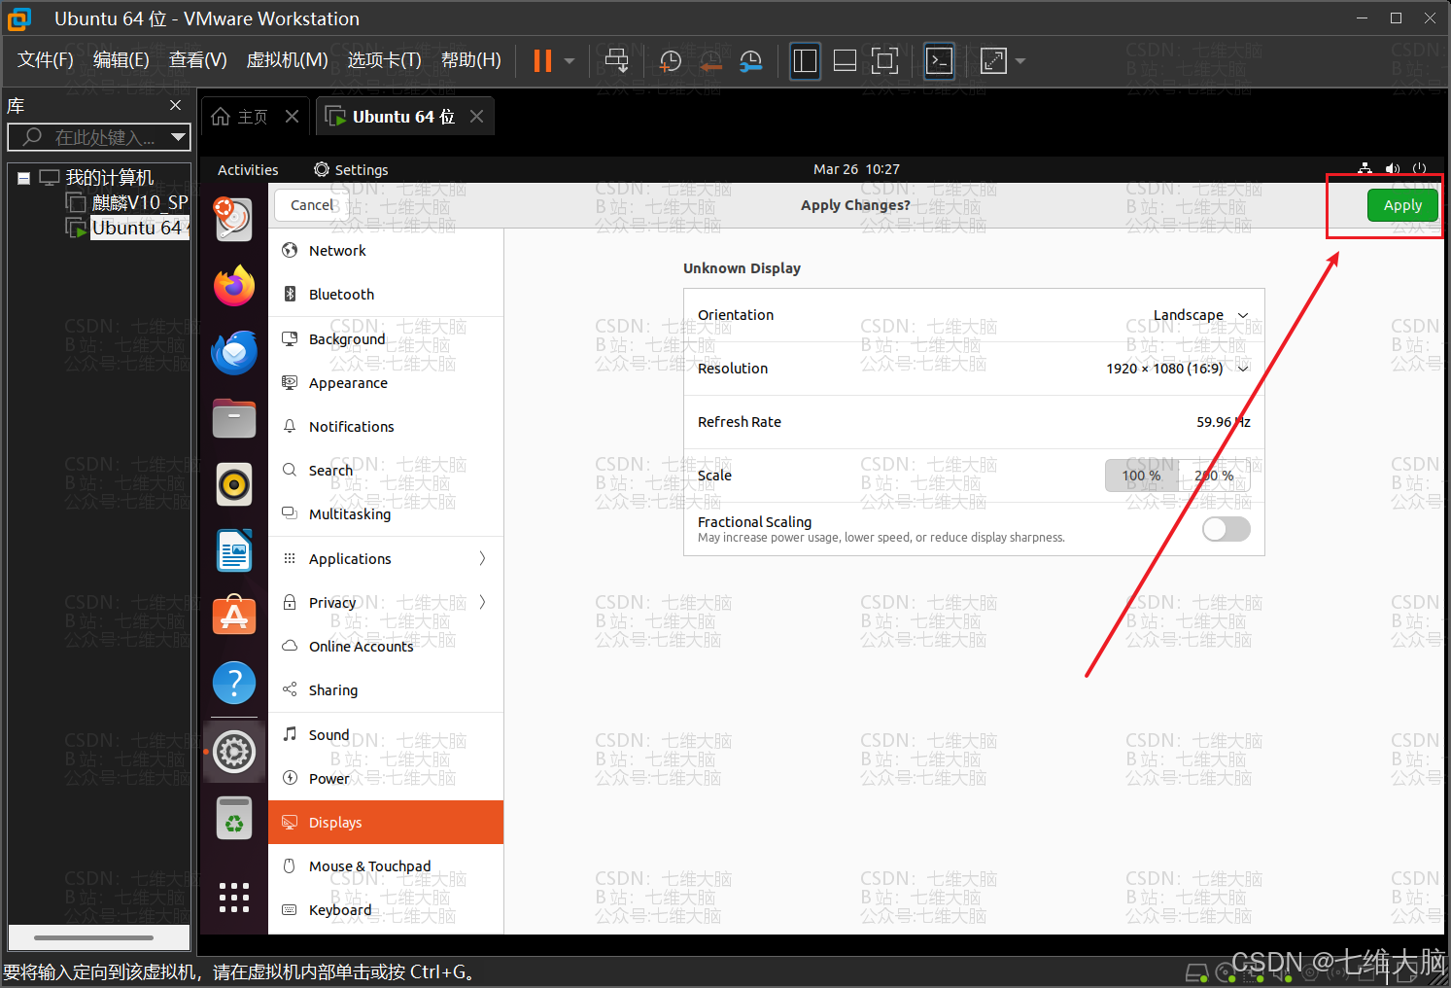Click the Settings app menu in top bar
Viewport: 1451px width, 988px height.
tap(351, 169)
